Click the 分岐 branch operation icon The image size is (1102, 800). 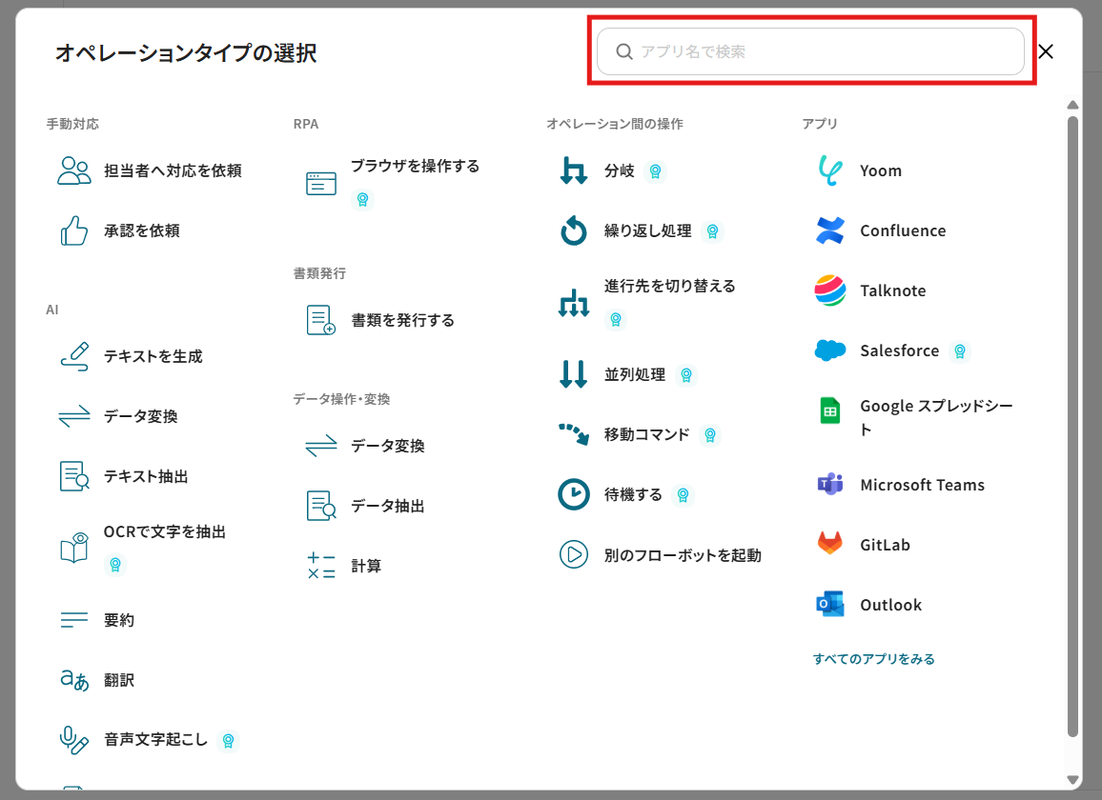click(573, 171)
